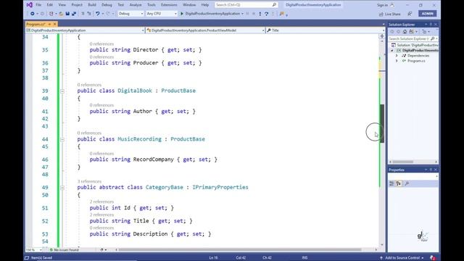Open the Extensions menu
This screenshot has height=261, width=464.
(x=169, y=5)
